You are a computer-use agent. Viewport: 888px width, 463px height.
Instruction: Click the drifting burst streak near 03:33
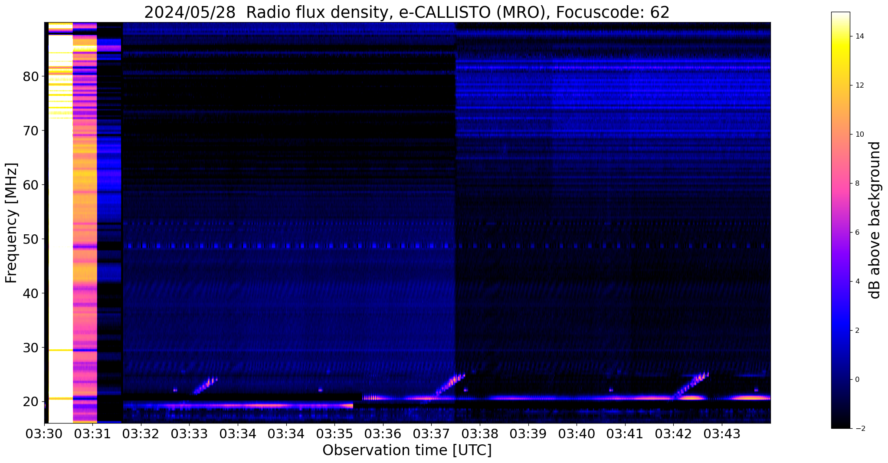(205, 386)
